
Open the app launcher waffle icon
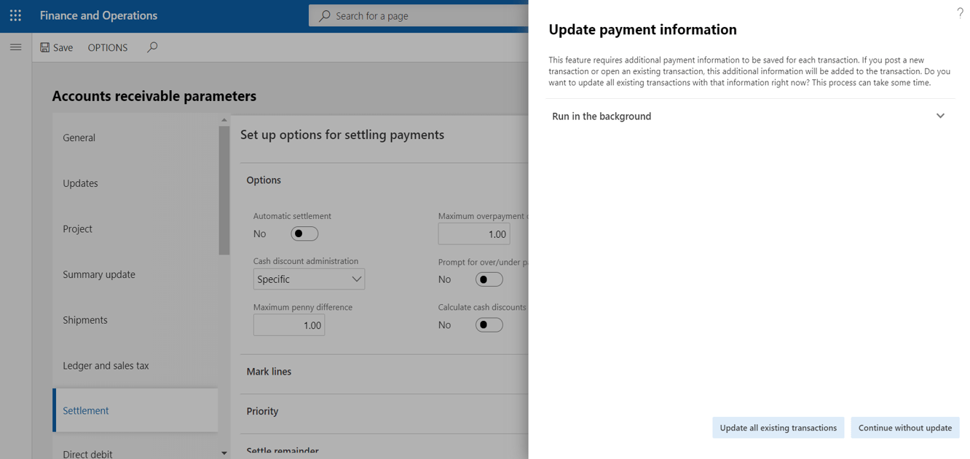point(15,15)
